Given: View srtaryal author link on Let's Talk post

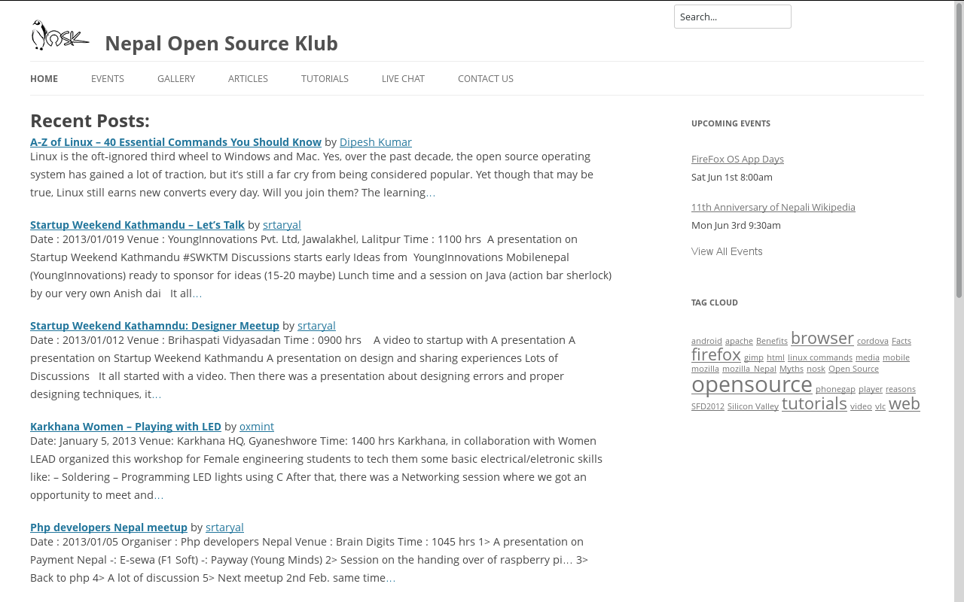Looking at the screenshot, I should tap(282, 225).
